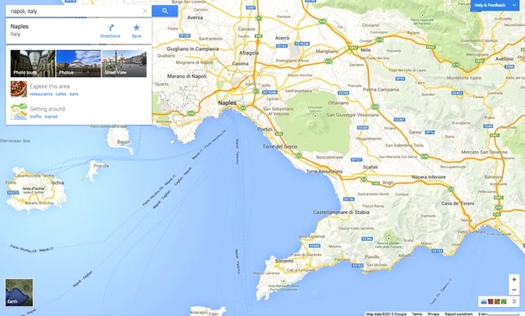Open the Photos thumbnail
The height and width of the screenshot is (316, 525).
78,64
